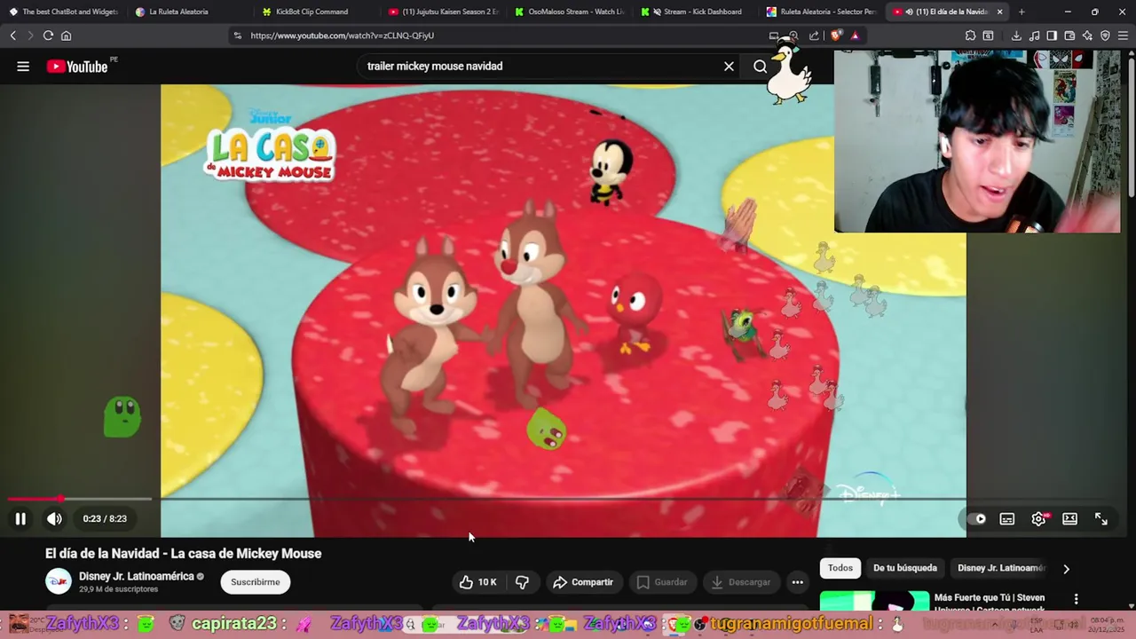Open Leo AI sparkle icon
Screen dimensions: 1136x639
(1087, 35)
